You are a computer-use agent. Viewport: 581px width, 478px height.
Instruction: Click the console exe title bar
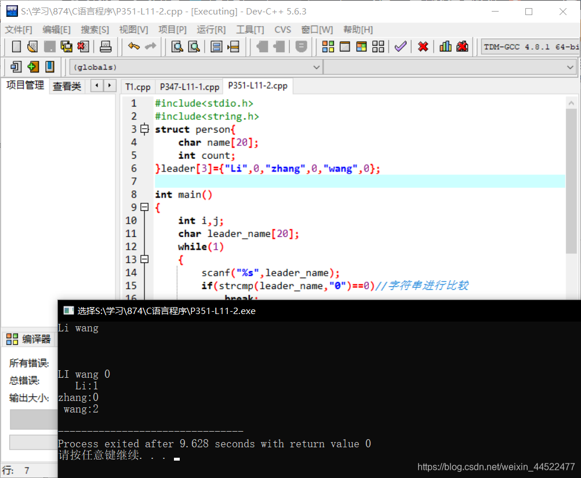(319, 311)
